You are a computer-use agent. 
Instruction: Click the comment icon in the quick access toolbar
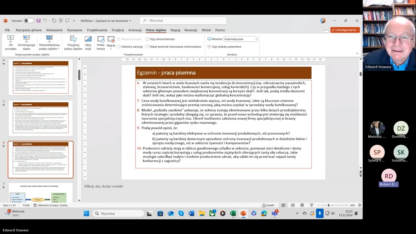point(67,21)
